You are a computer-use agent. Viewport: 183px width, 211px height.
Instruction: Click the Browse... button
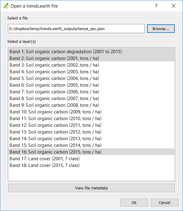(x=161, y=29)
